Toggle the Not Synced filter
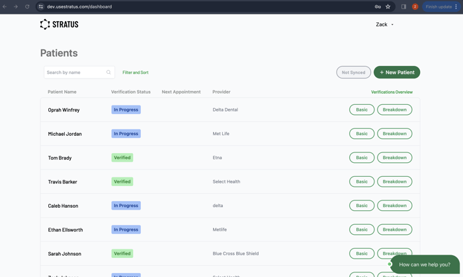Image resolution: width=463 pixels, height=277 pixels. (x=353, y=73)
